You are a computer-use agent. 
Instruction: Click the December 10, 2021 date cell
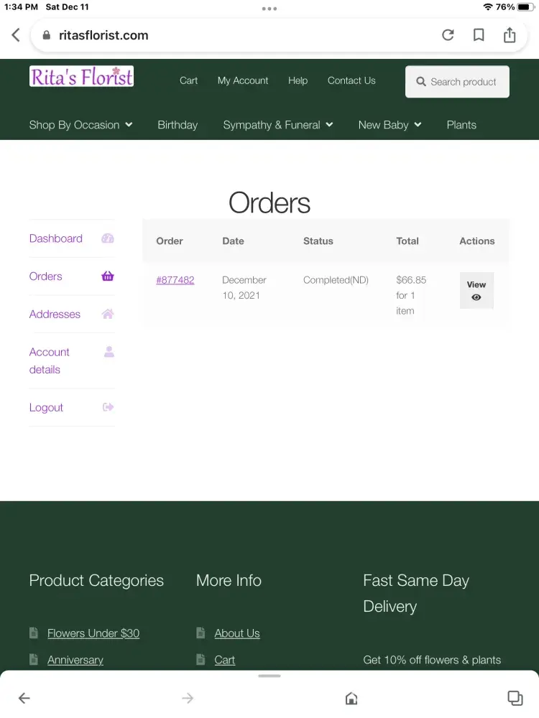(x=244, y=288)
